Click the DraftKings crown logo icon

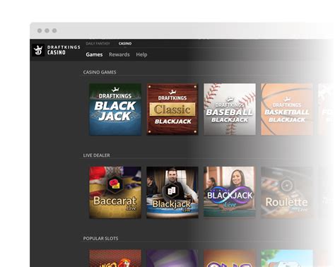pos(38,50)
